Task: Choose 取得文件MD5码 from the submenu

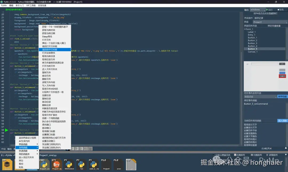Action: pyautogui.click(x=55, y=89)
